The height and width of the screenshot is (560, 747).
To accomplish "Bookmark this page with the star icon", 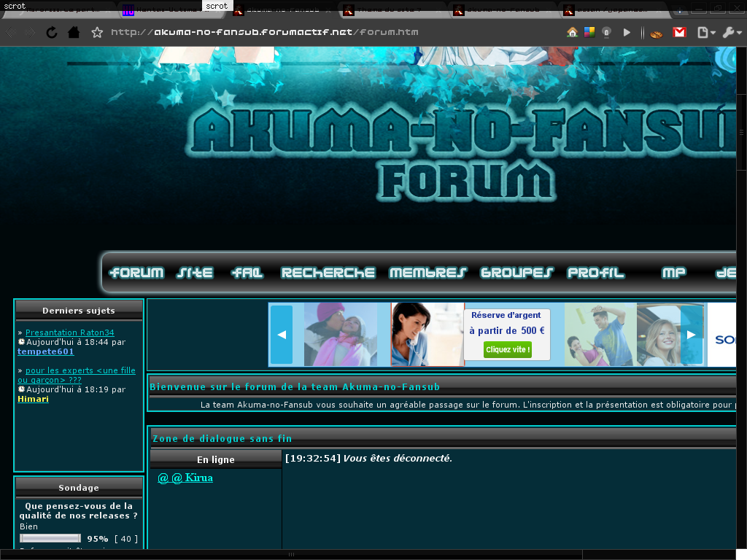I will click(x=97, y=32).
